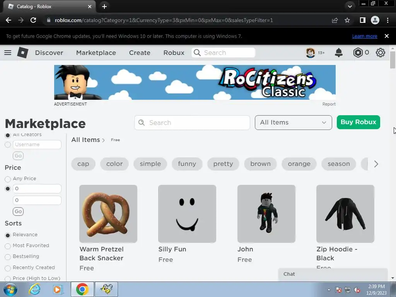Filter by the funny tag
396x297 pixels.
click(x=187, y=164)
